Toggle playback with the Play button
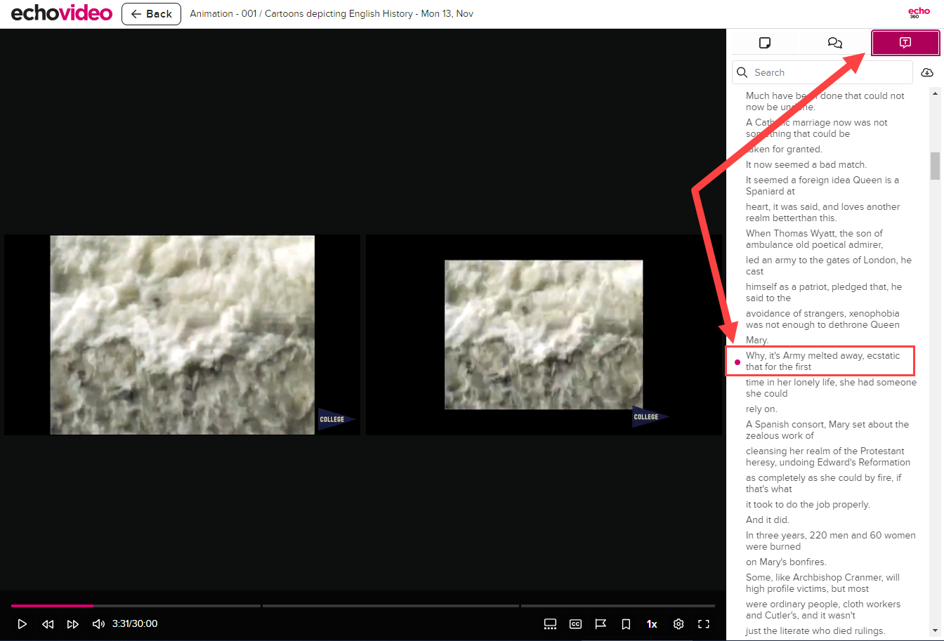Viewport: 944px width, 641px height. coord(22,623)
